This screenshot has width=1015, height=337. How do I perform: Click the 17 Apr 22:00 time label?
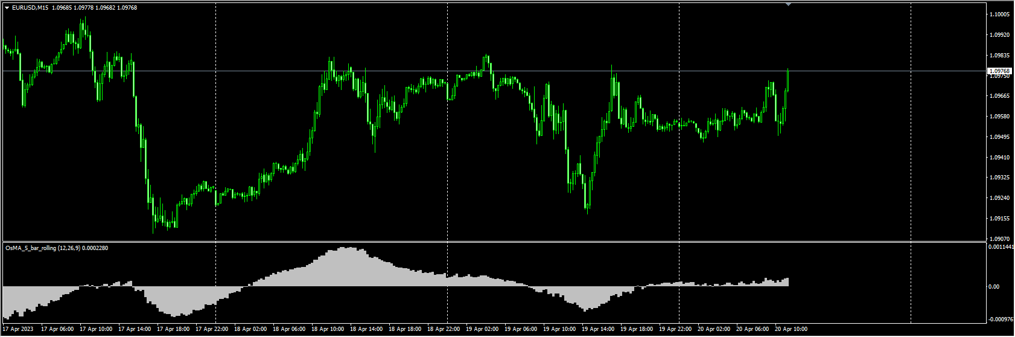pos(213,330)
